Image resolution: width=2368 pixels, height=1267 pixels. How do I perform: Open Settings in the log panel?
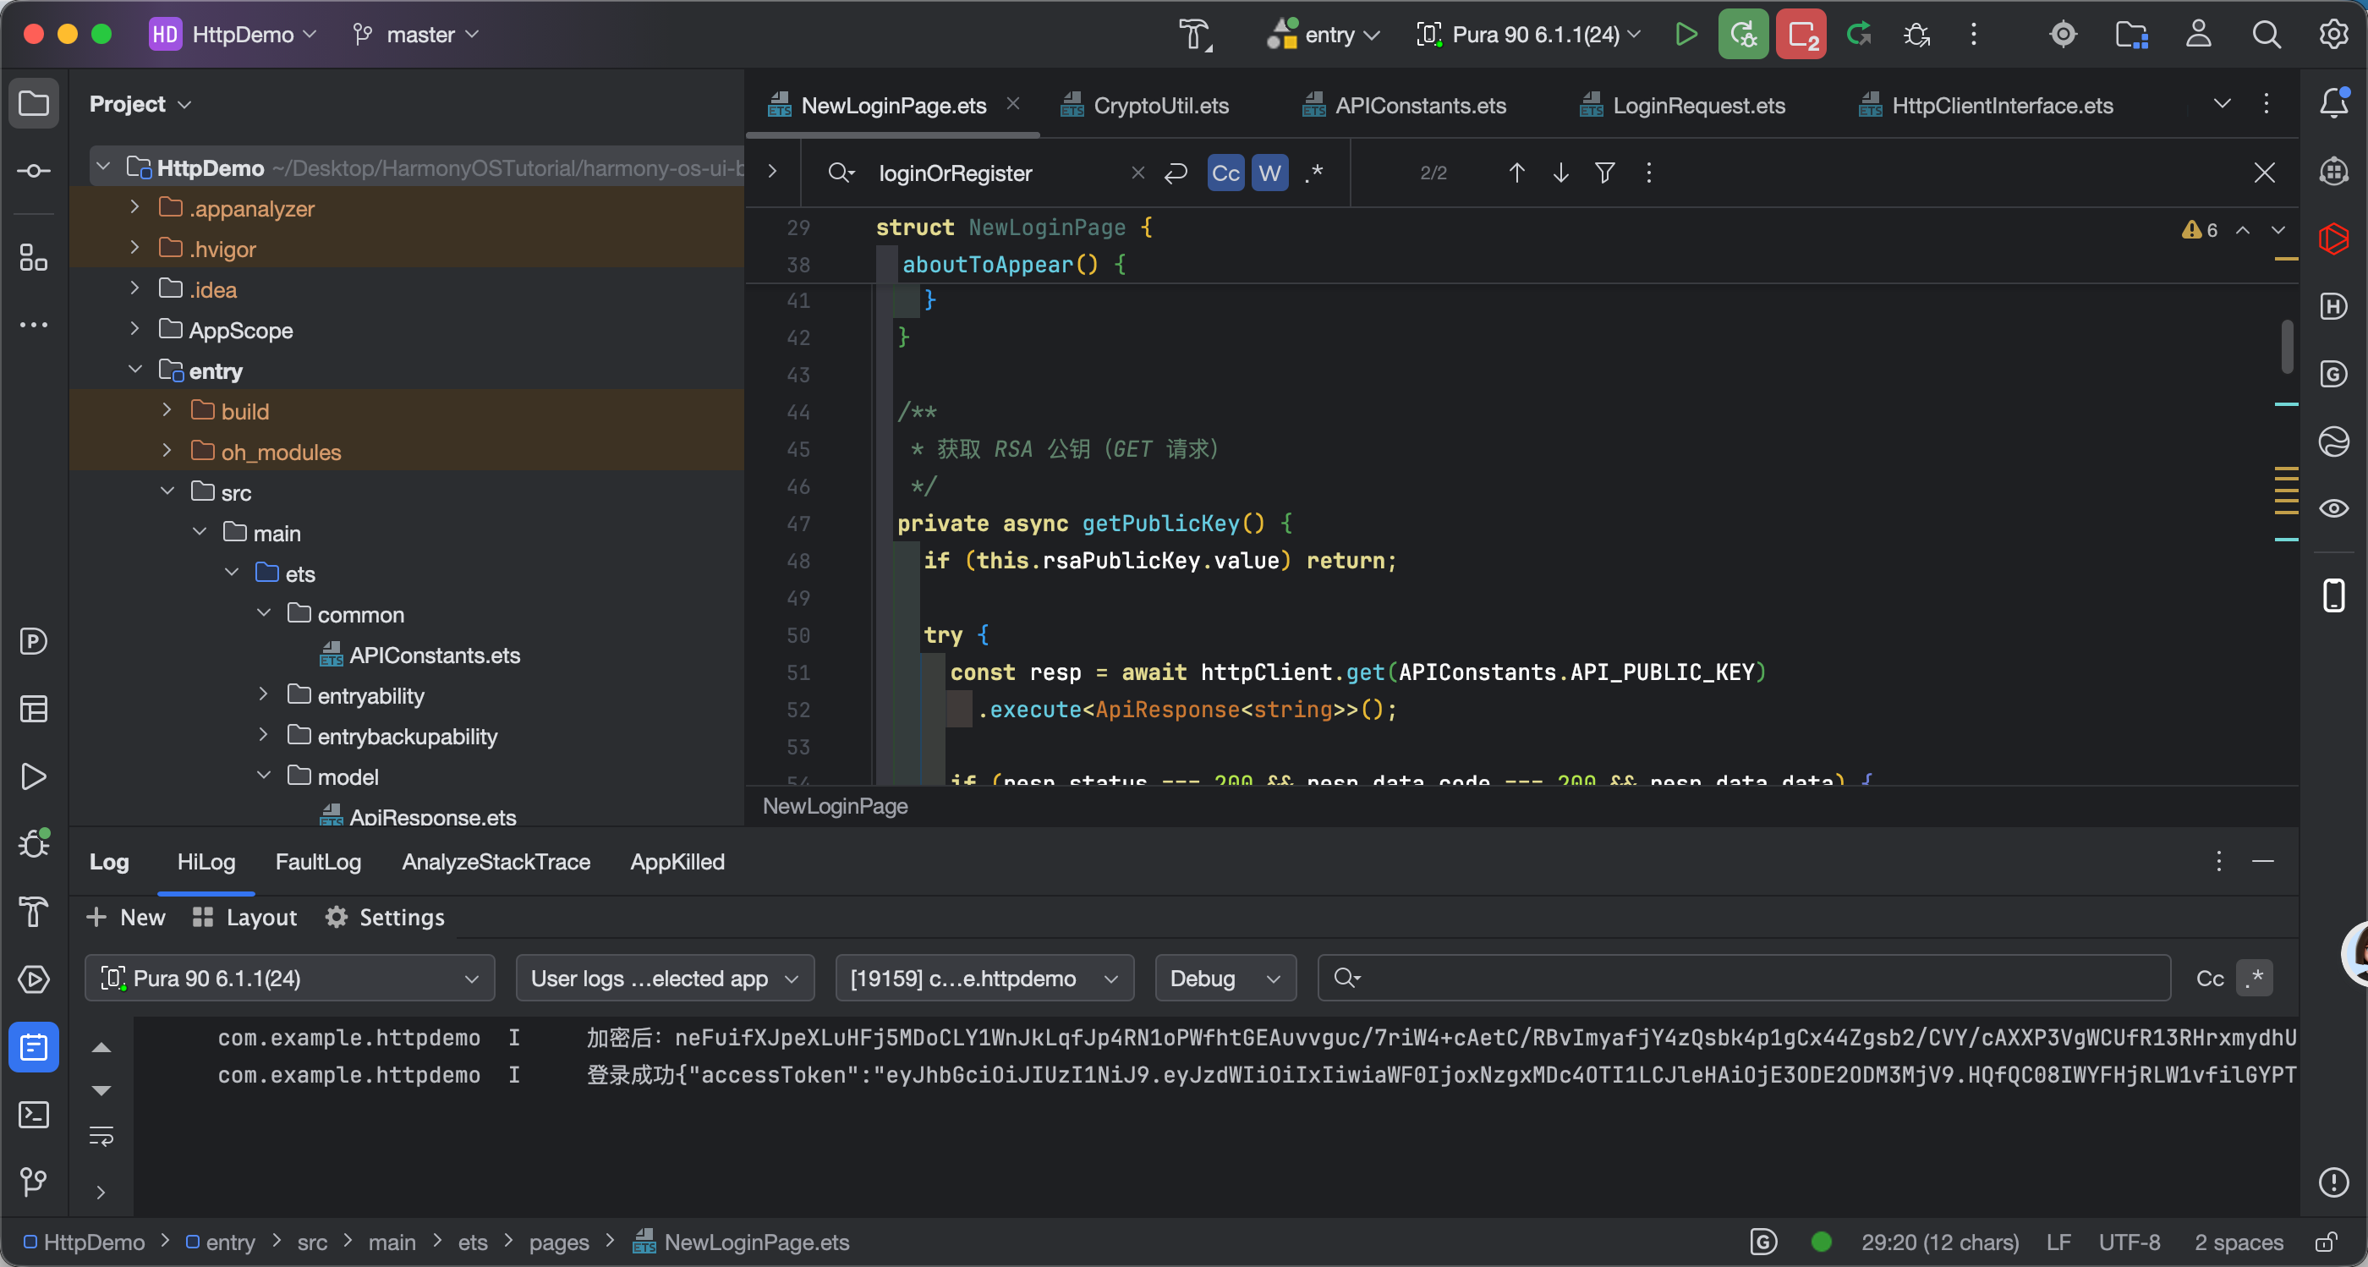click(x=385, y=917)
